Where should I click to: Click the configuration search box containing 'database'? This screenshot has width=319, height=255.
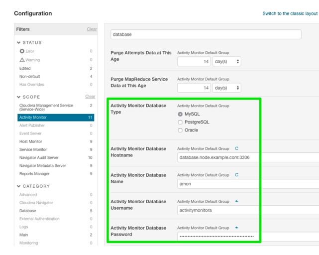point(206,35)
